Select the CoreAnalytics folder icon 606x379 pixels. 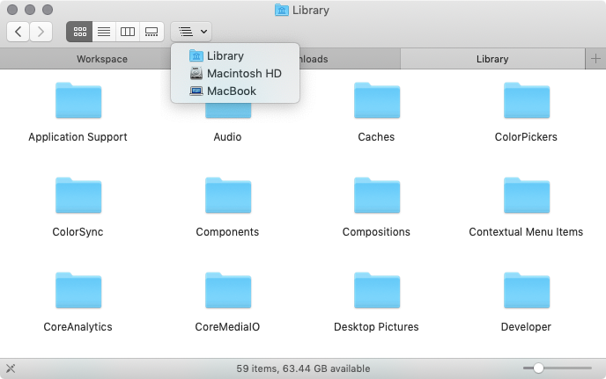pos(78,290)
